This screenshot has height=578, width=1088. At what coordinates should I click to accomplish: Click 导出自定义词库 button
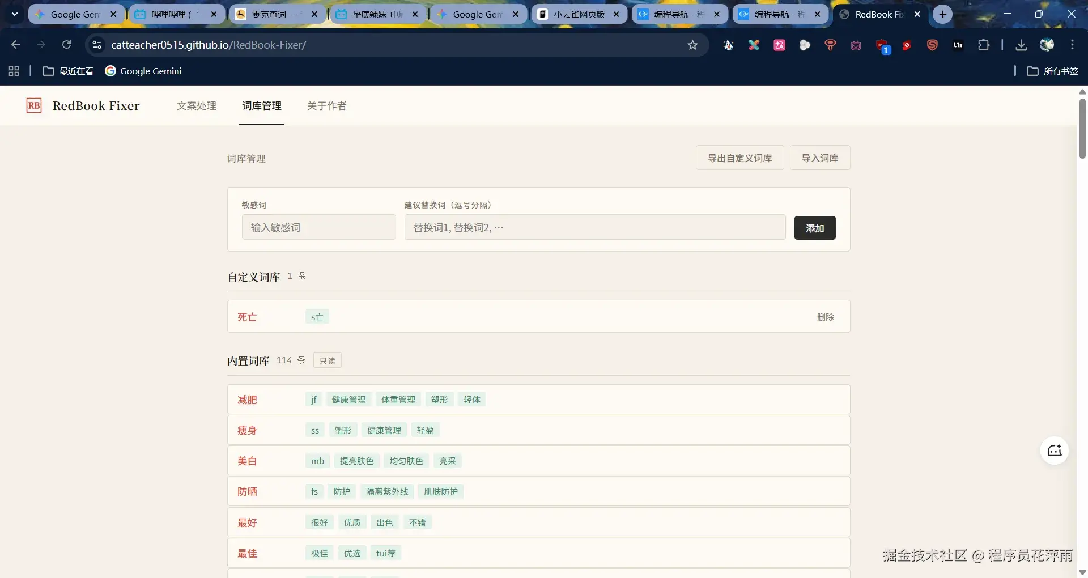click(x=740, y=158)
